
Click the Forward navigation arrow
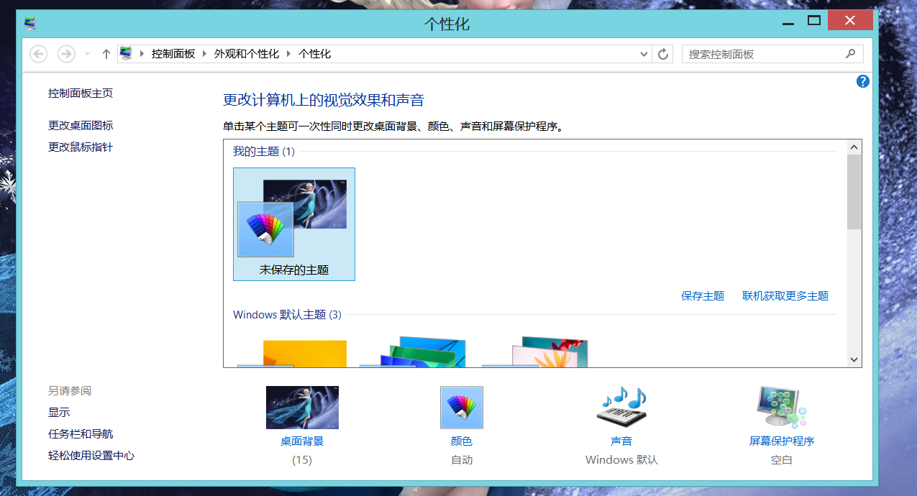coord(66,54)
